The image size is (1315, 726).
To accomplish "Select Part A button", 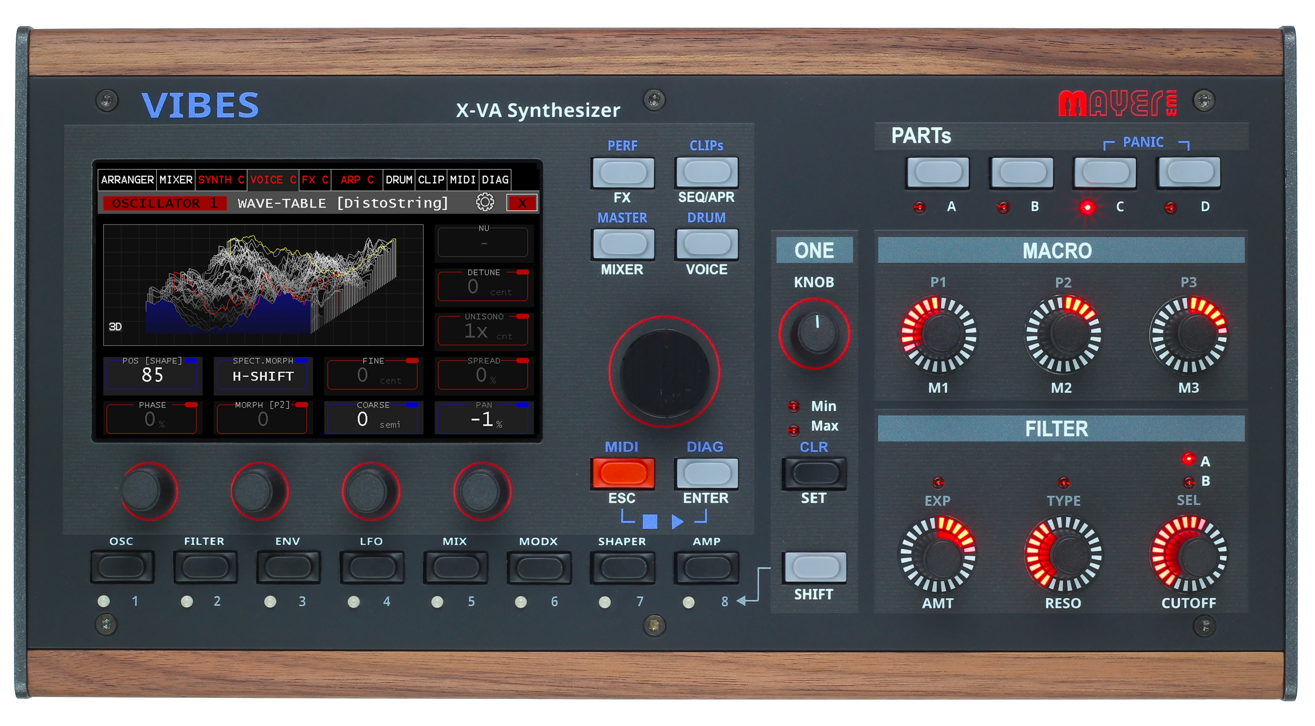I will pyautogui.click(x=938, y=173).
